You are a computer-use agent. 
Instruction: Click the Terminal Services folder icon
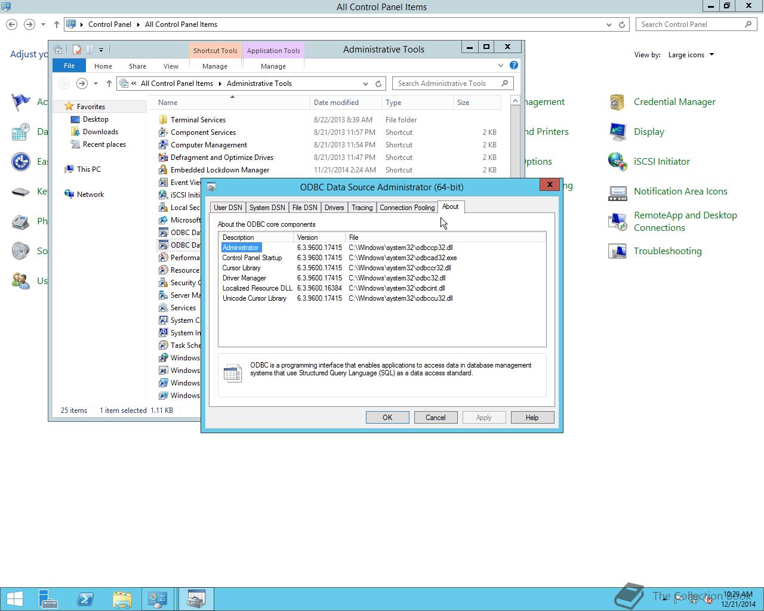163,120
